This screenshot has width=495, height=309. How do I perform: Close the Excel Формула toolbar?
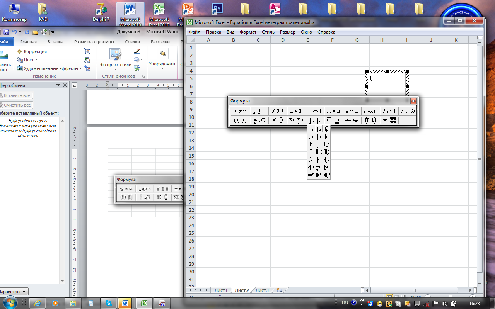(413, 101)
